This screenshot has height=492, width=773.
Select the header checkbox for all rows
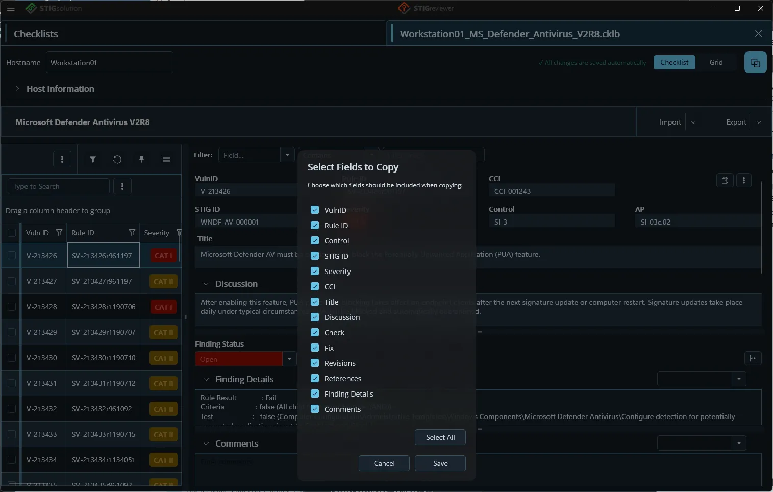[x=11, y=233]
